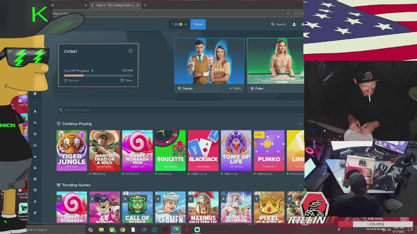Launch Wanted Dead or a Wild
This screenshot has width=417, height=234.
pyautogui.click(x=105, y=150)
